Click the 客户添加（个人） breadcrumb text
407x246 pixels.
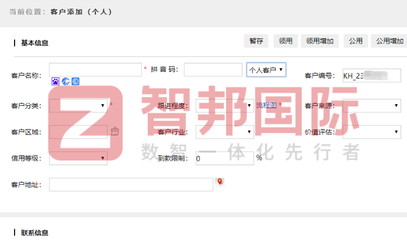coord(81,12)
